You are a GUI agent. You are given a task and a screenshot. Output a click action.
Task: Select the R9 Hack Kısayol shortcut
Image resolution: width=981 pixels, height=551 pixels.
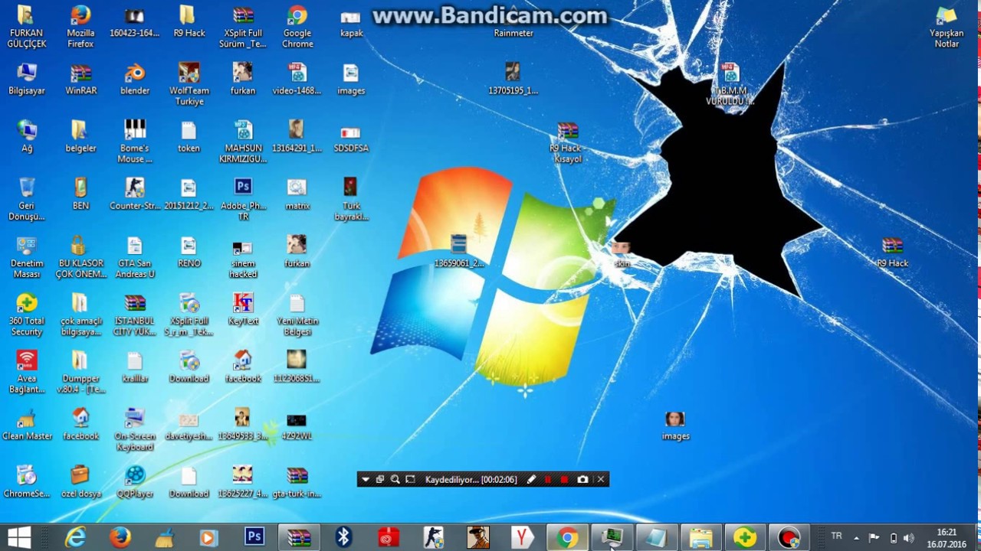click(x=566, y=142)
